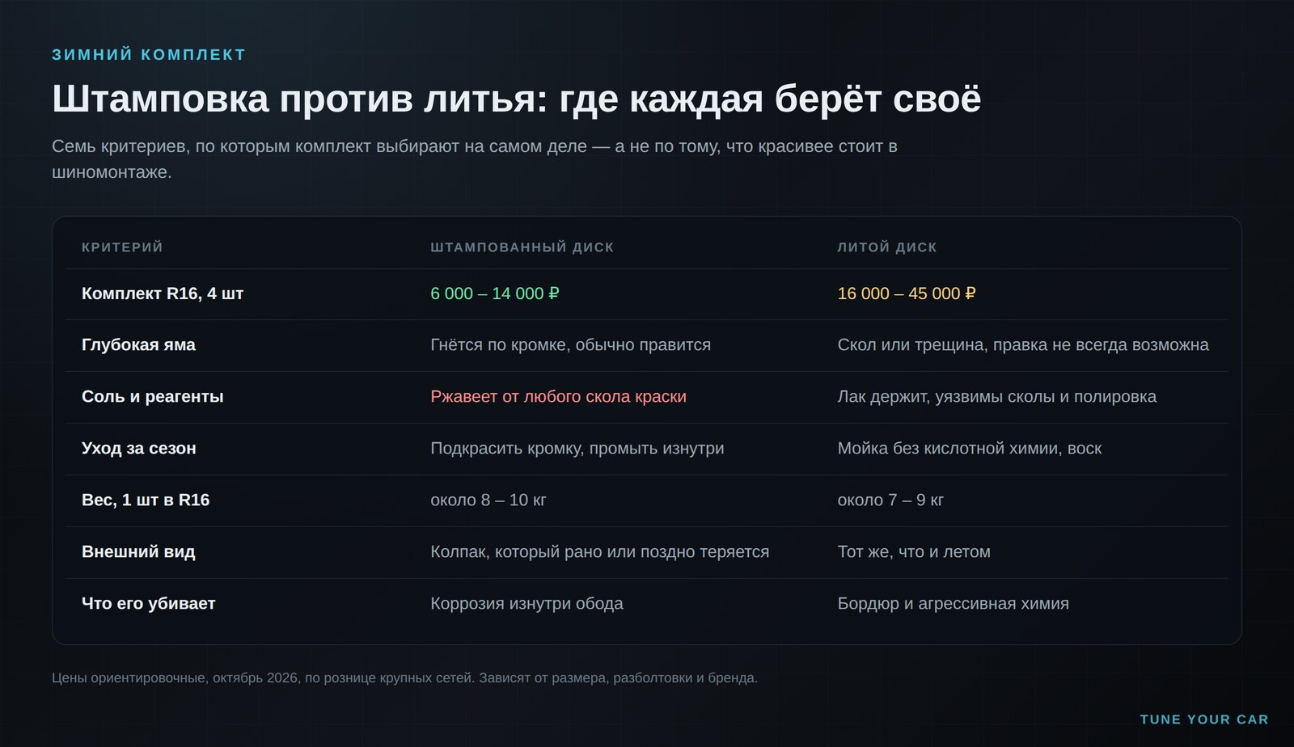The height and width of the screenshot is (747, 1294).
Task: Click 'Коррозия изнутри обода'
Action: tap(526, 603)
